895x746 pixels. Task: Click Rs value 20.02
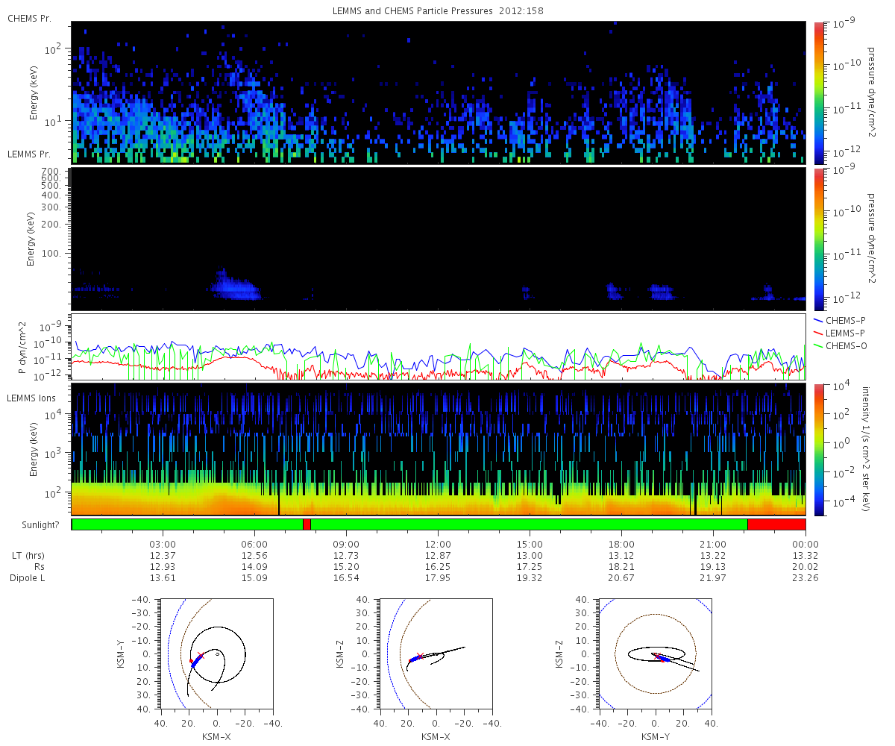click(805, 567)
